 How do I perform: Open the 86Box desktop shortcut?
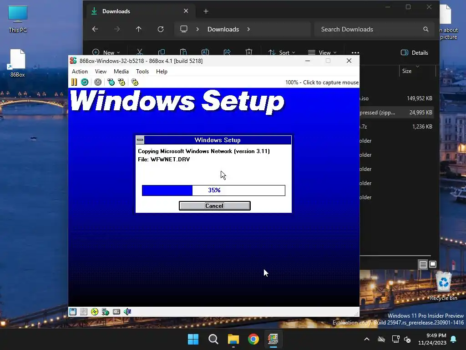[18, 63]
